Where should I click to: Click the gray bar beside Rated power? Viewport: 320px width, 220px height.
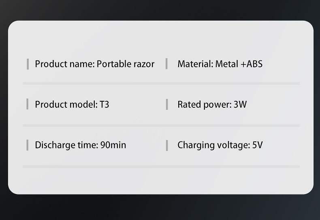[167, 105]
